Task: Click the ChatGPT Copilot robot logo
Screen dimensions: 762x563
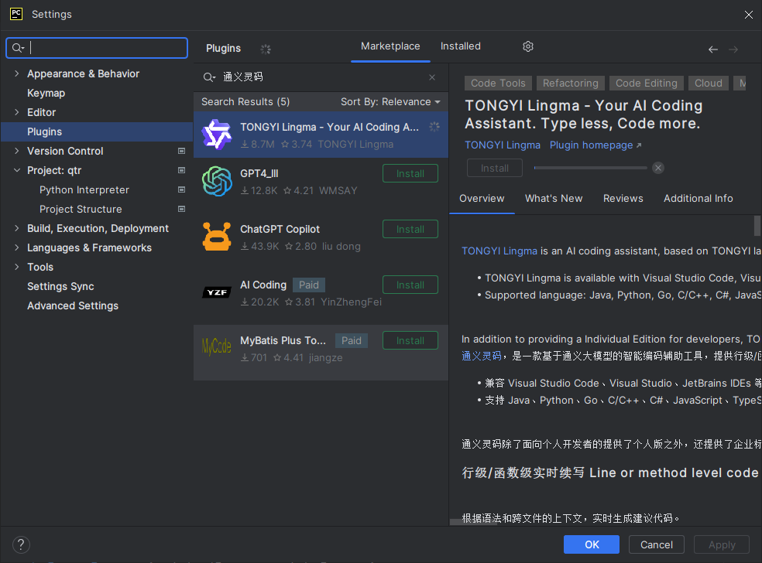Action: (x=217, y=237)
